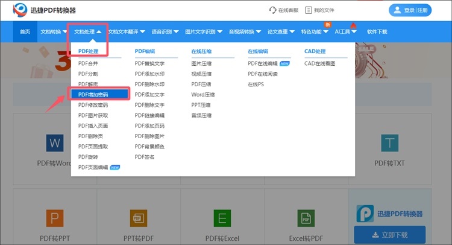Open 我的文件 document icon

[309, 10]
